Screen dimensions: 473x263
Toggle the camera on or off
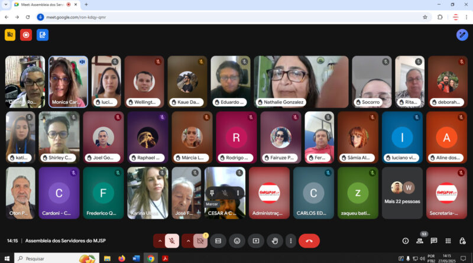click(200, 241)
